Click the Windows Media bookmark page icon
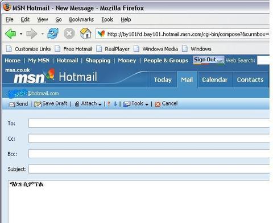The width and height of the screenshot is (273, 223). pyautogui.click(x=136, y=49)
